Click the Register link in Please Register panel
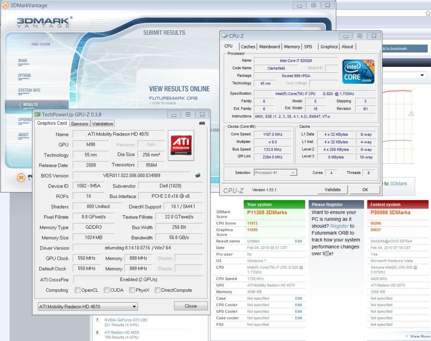This screenshot has height=341, width=431. (x=339, y=226)
